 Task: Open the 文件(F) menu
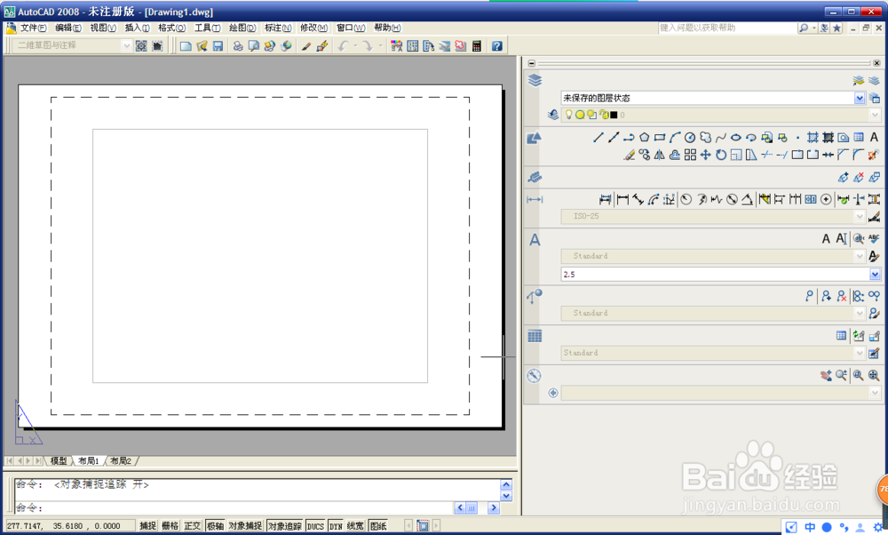(x=33, y=28)
